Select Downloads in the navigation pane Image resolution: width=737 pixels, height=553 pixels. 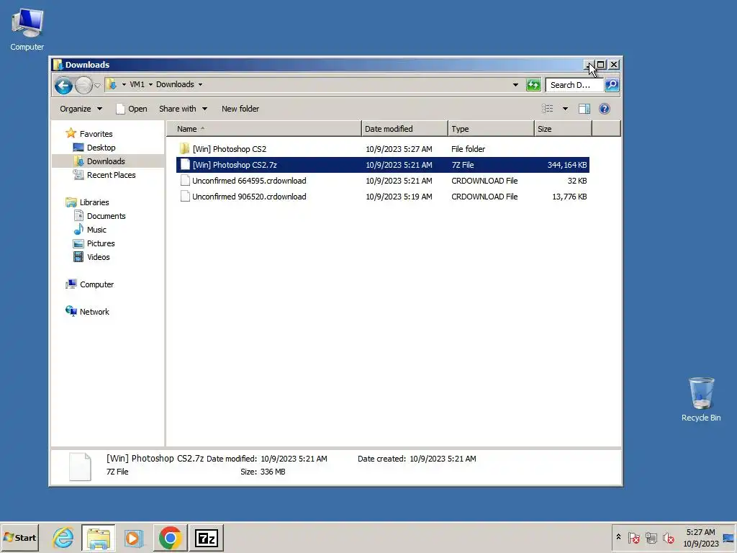[106, 161]
